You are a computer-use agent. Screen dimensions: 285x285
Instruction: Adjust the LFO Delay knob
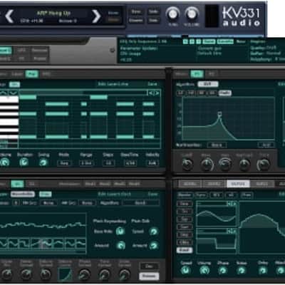click(262, 270)
